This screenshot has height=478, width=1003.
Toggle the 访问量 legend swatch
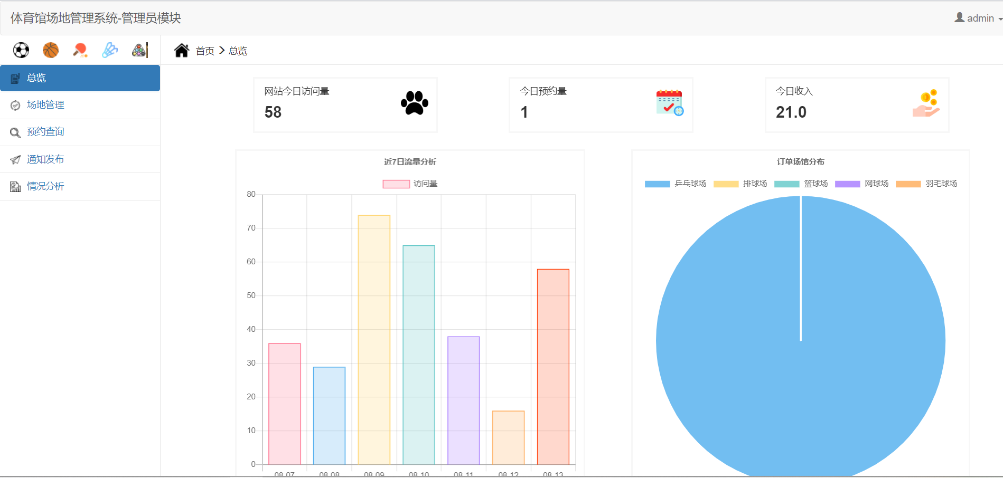(396, 184)
